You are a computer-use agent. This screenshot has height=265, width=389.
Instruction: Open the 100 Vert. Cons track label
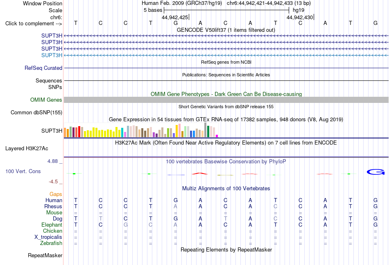pos(23,171)
